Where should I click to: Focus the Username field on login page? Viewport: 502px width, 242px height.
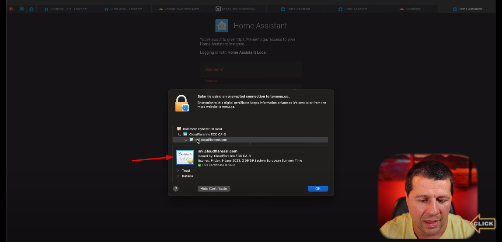(251, 69)
